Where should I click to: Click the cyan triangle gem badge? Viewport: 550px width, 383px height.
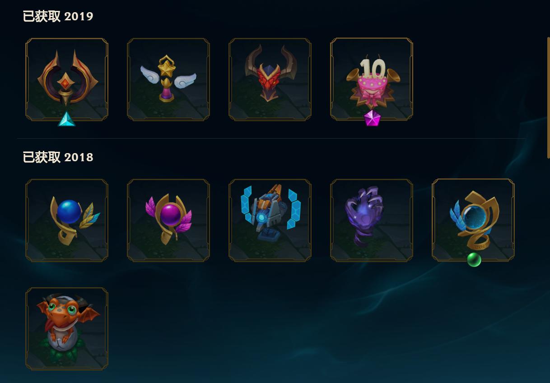67,119
